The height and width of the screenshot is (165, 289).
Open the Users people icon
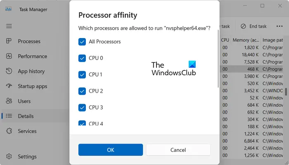[x=9, y=101]
